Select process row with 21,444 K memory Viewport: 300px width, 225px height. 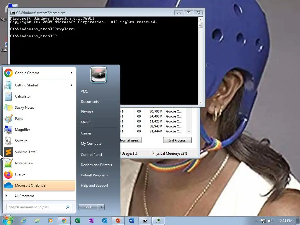coord(154,131)
